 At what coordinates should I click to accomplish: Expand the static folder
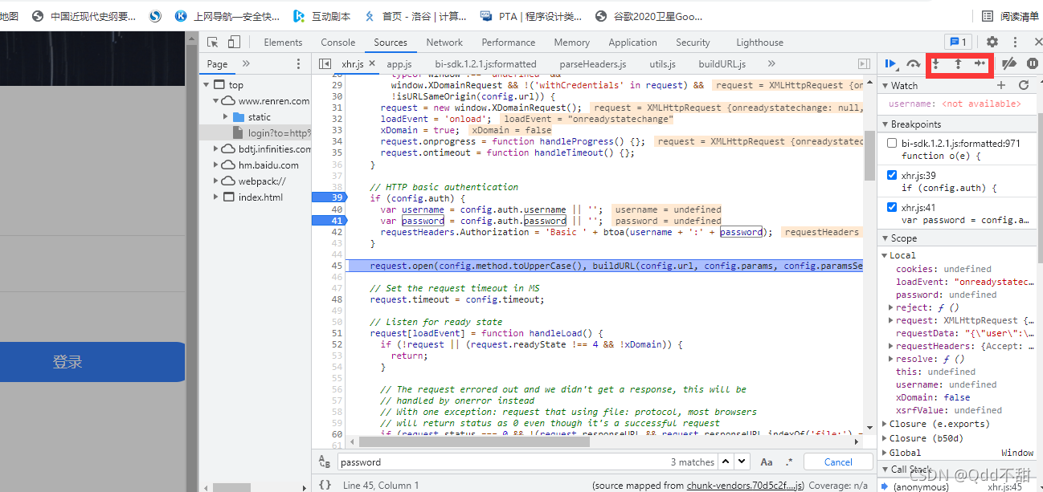pyautogui.click(x=226, y=117)
